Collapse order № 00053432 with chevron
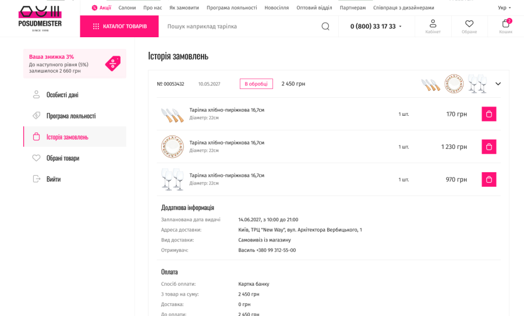 498,84
